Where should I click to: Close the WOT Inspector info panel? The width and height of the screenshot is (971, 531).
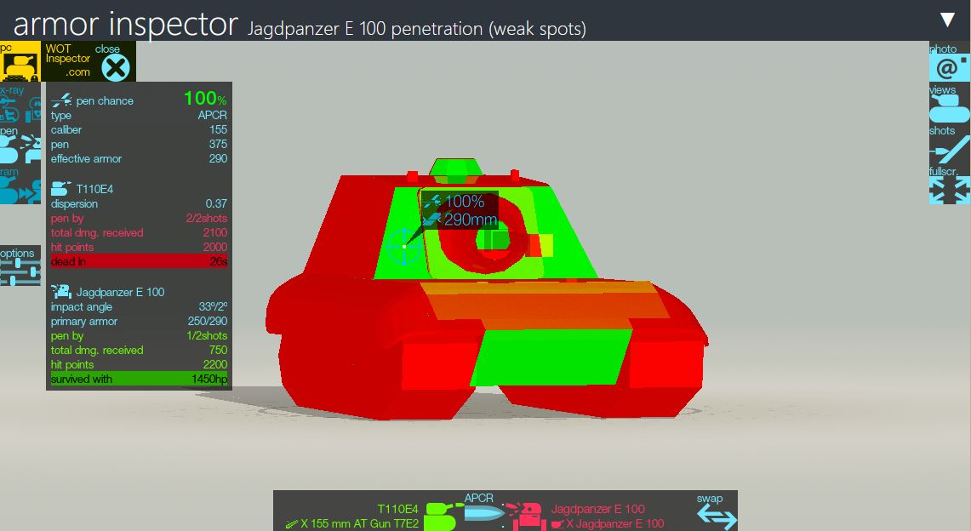(x=115, y=67)
